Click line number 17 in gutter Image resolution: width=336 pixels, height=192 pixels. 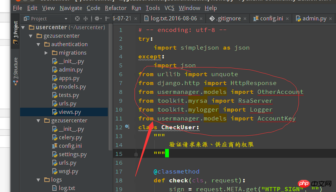[x=119, y=172]
